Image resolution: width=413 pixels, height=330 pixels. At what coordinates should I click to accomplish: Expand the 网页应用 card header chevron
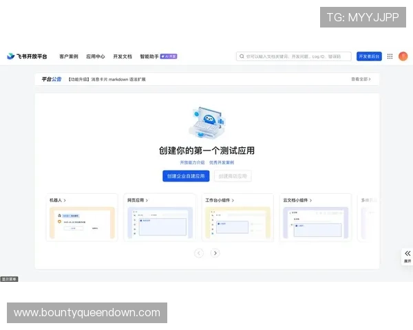147,201
